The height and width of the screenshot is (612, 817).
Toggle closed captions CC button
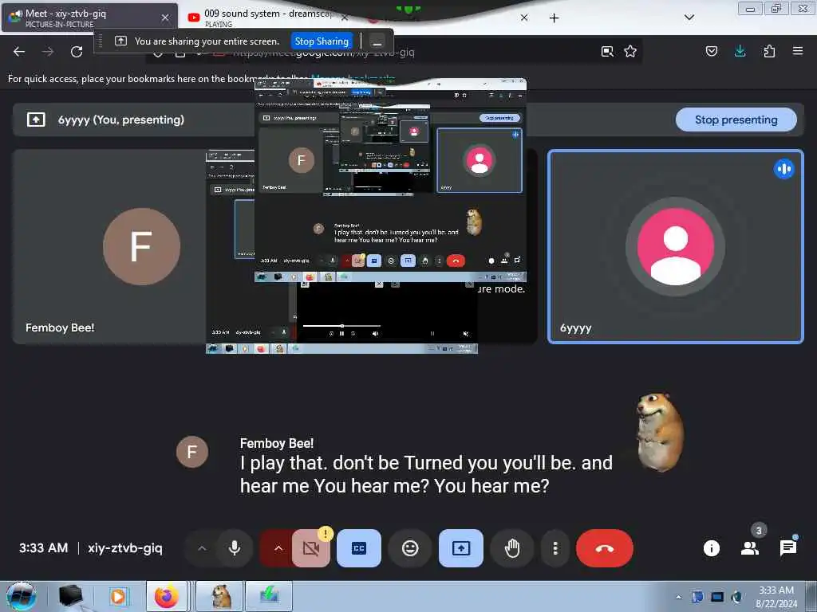pos(359,548)
